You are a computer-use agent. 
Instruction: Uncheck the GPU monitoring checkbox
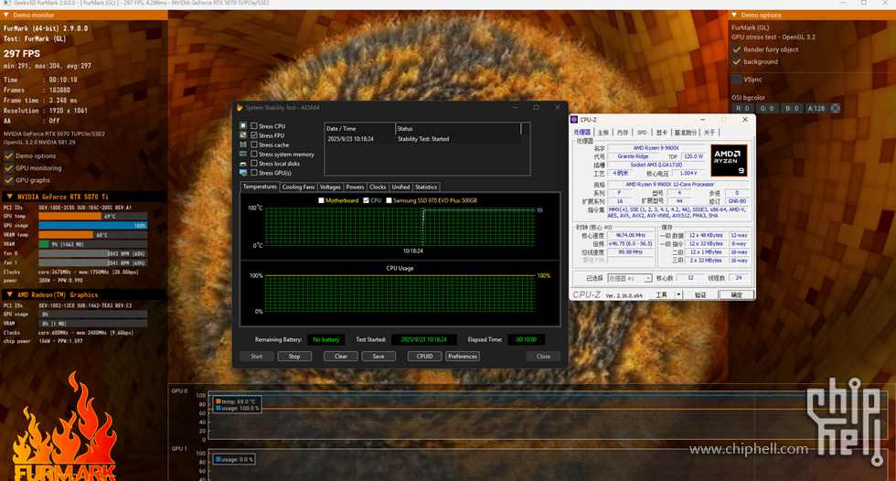coord(8,168)
